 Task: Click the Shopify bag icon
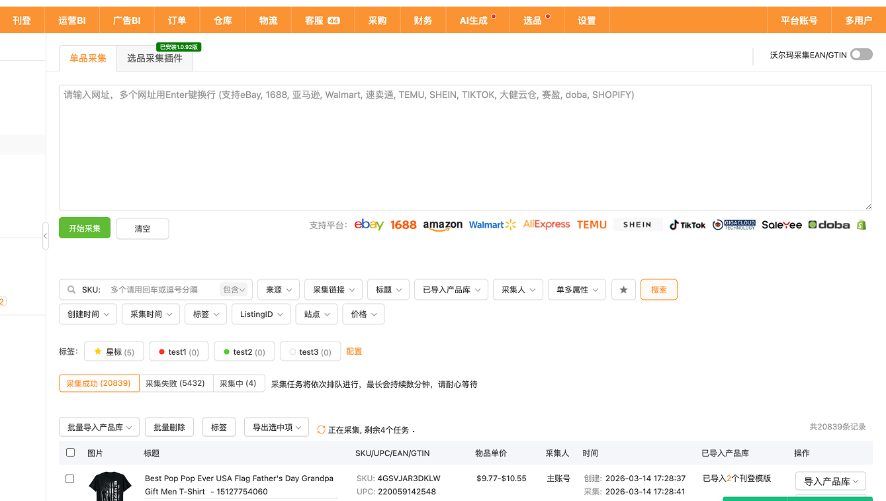[x=861, y=225]
